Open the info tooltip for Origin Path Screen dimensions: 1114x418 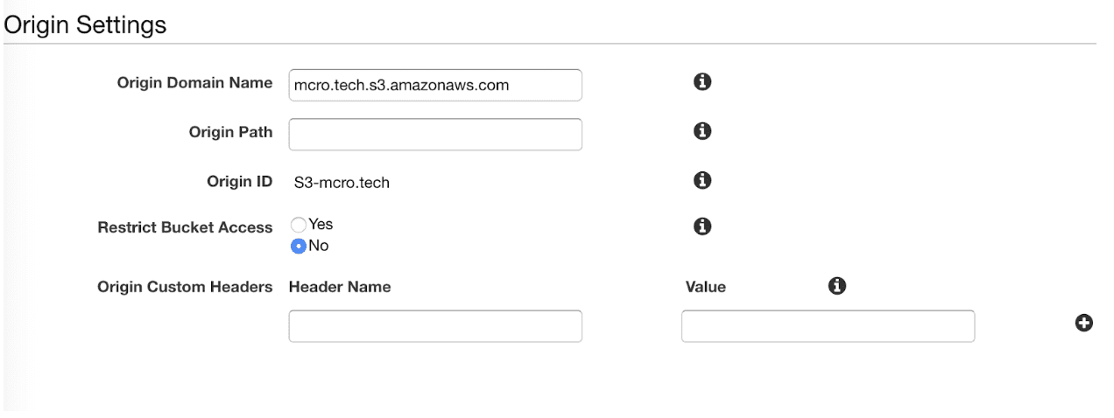[702, 131]
